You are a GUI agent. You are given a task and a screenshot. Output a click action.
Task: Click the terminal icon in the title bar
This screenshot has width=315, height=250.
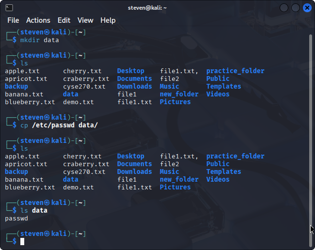[x=9, y=8]
